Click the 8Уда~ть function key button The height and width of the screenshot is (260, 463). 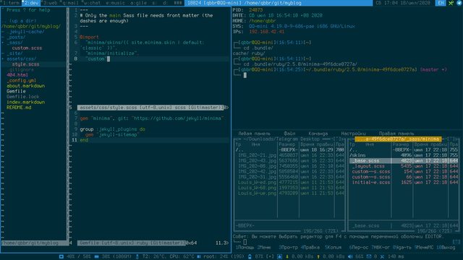click(402, 247)
